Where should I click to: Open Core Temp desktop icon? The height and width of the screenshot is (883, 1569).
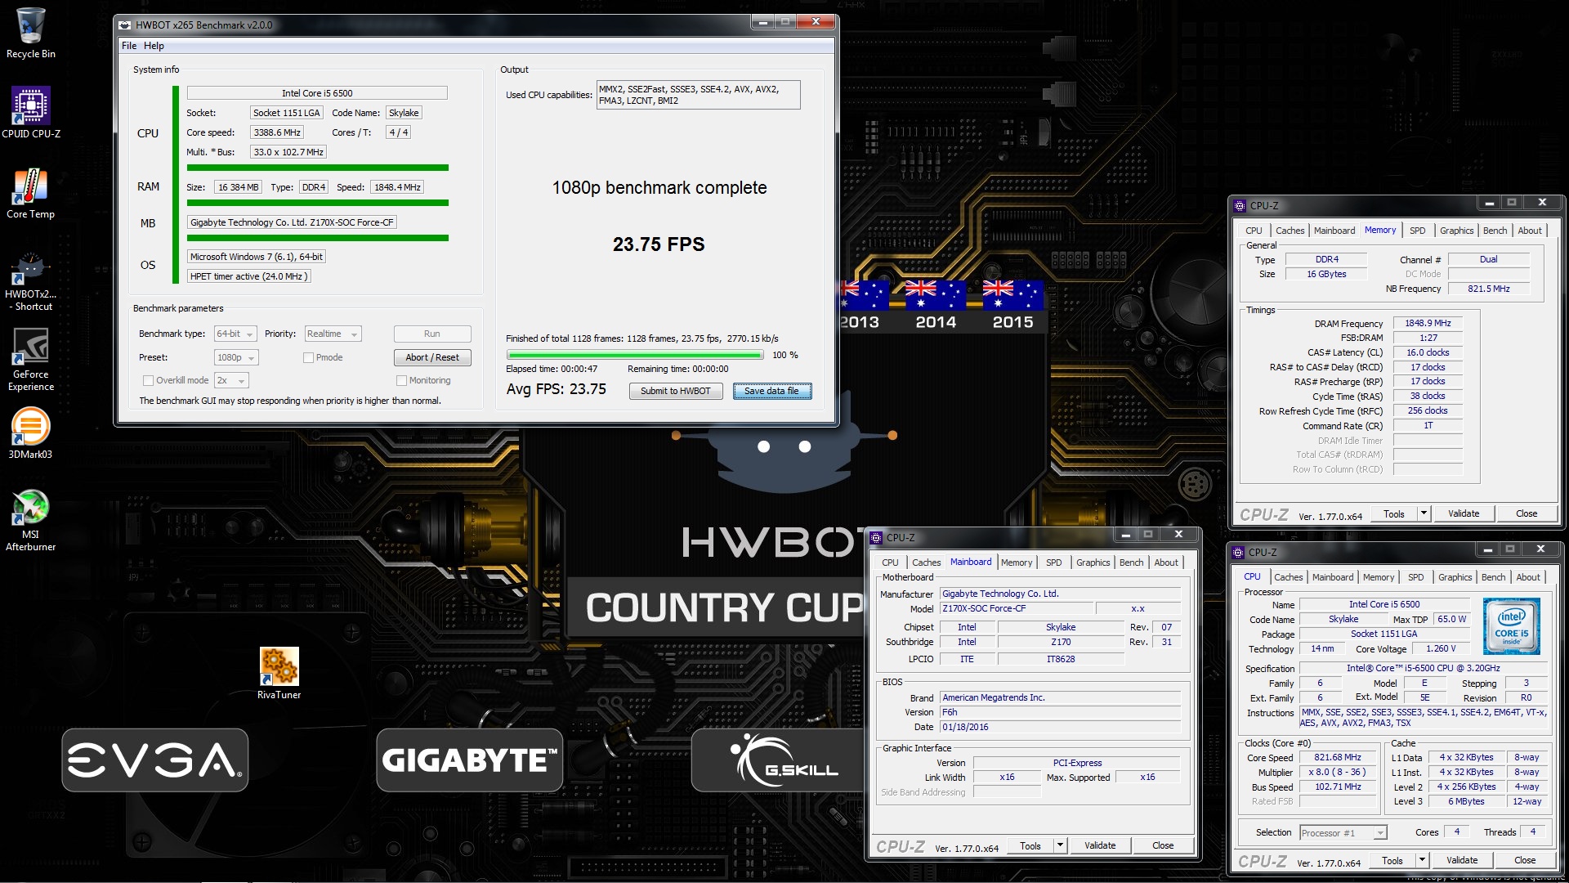[x=30, y=194]
